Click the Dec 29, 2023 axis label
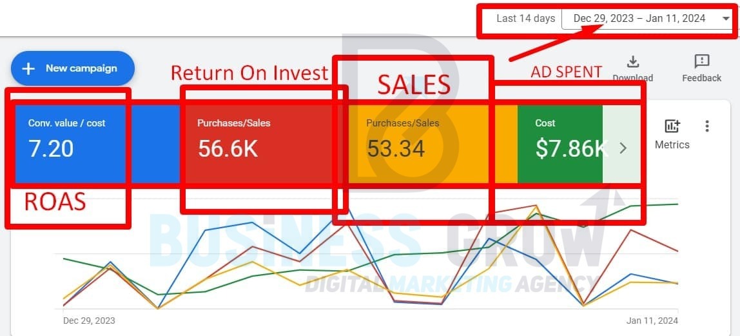The width and height of the screenshot is (740, 336). tap(89, 321)
